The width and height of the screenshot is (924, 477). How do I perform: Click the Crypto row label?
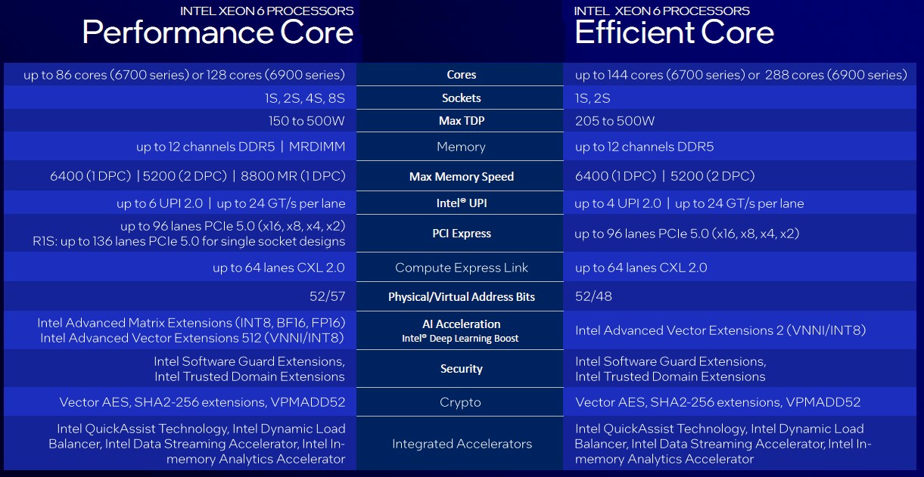pos(461,402)
